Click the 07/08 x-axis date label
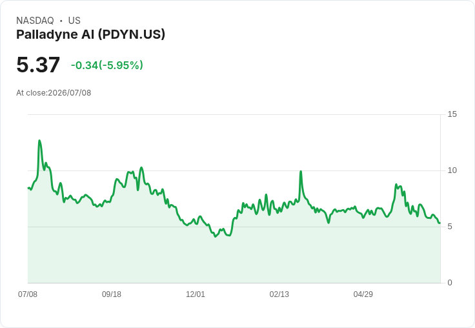The width and height of the screenshot is (475, 328). pos(28,294)
